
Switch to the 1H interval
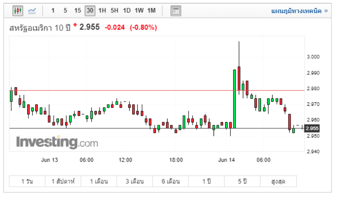102,10
